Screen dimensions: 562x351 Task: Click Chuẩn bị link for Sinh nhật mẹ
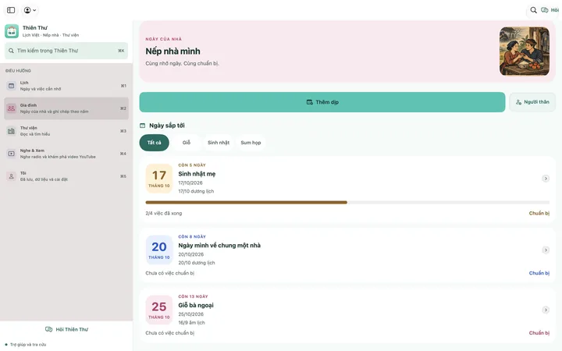coord(539,213)
